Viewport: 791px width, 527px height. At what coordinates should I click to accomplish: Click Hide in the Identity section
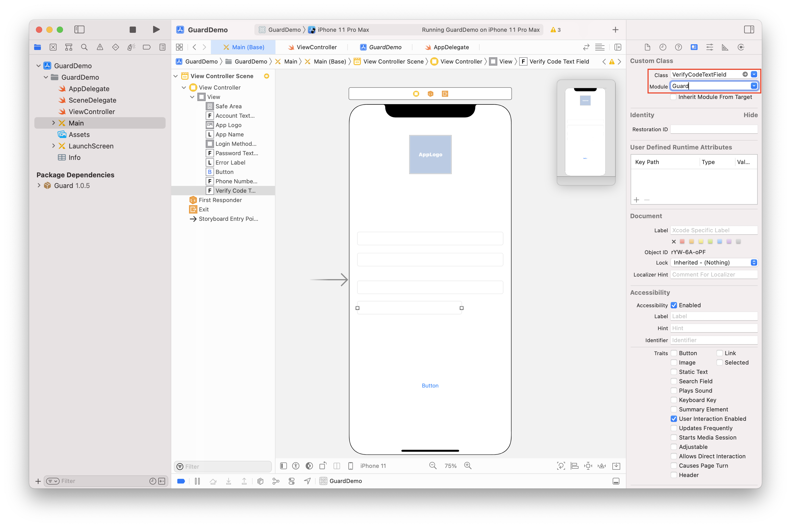point(750,115)
